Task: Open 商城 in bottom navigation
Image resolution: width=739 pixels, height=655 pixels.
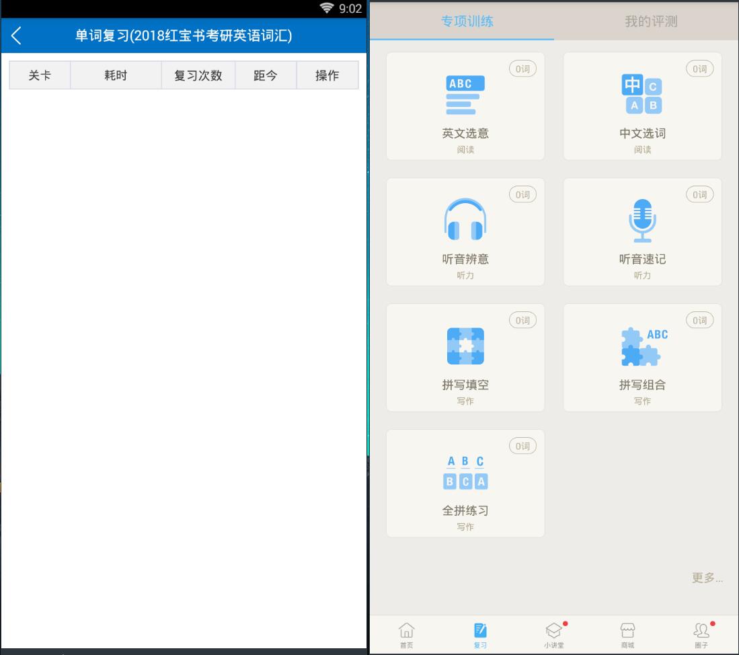Action: tap(628, 635)
